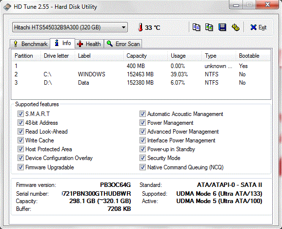Toggle the Advanced Power Management checkbox
Screen dimensions: 282x229
(x=142, y=132)
